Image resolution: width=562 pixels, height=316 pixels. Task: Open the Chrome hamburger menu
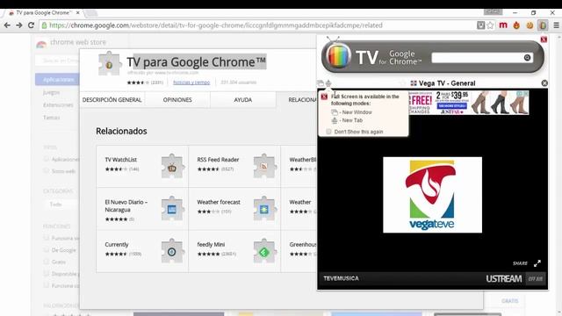(556, 25)
